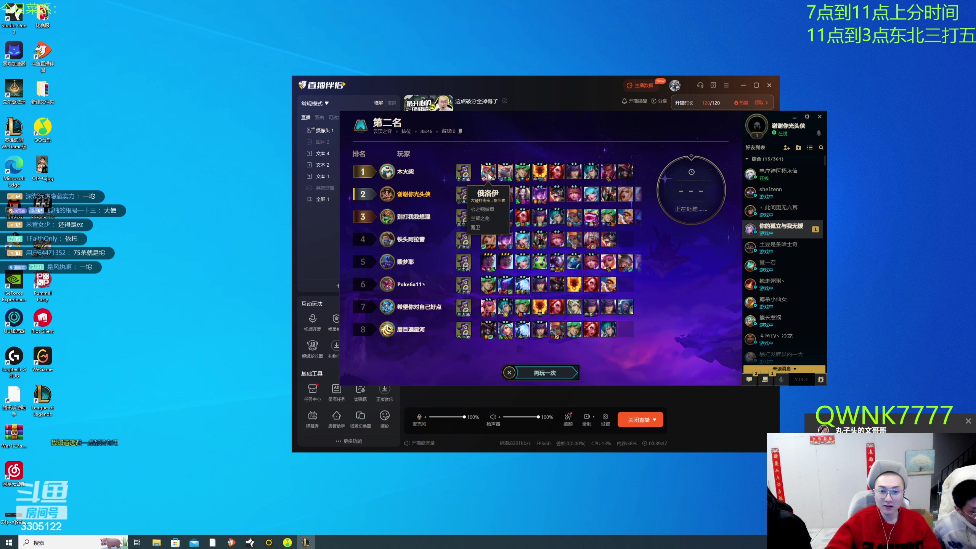Open the bug report icon at friends panel bottom

click(x=820, y=379)
